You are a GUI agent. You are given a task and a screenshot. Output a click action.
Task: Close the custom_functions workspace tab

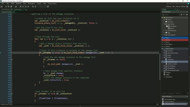pyautogui.click(x=23, y=9)
